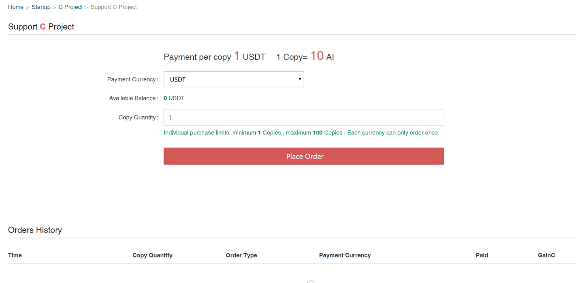Click the Time column header
This screenshot has width=576, height=283.
pos(15,255)
